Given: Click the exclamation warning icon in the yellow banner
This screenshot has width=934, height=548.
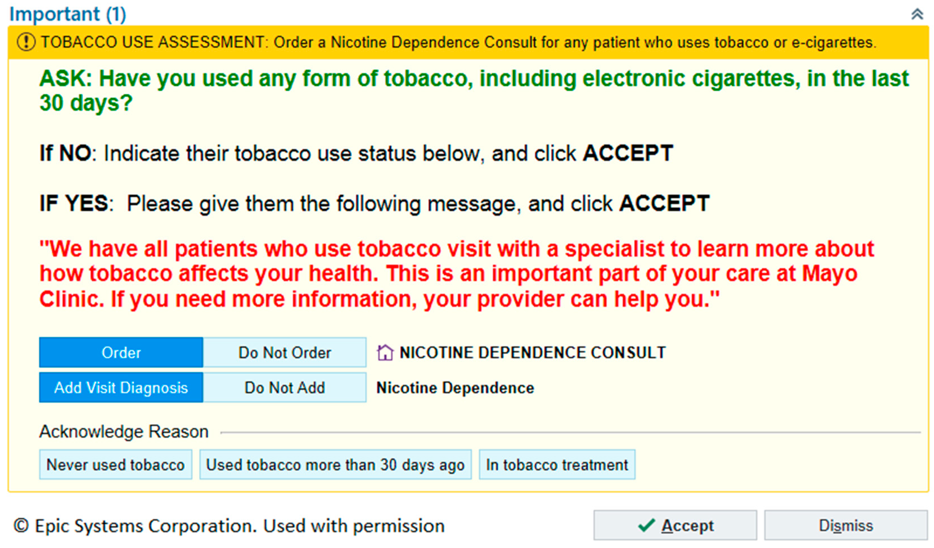Looking at the screenshot, I should 26,42.
